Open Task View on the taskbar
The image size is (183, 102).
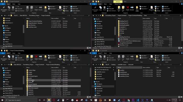coord(44,100)
